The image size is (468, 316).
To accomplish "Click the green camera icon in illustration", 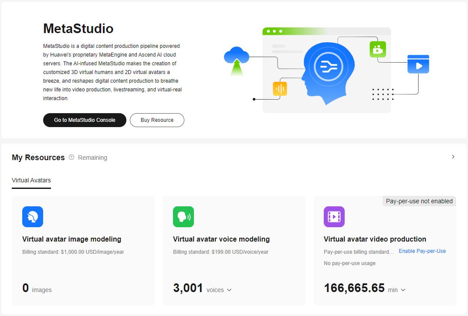I will click(x=377, y=49).
